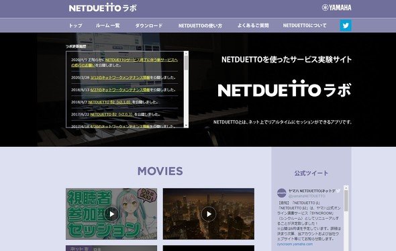The image size is (396, 251).
Task: Click the NETDUETTO ラボ header logo
Action: click(103, 8)
